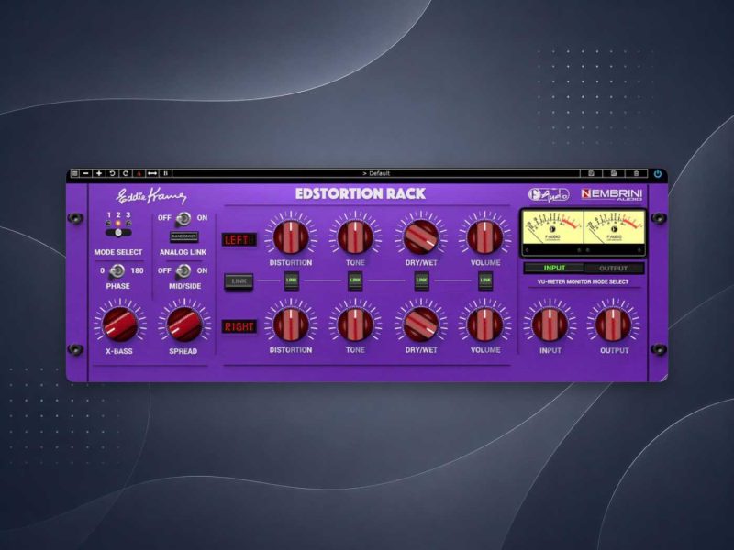This screenshot has width=734, height=550.
Task: Open the plugin menu icon in toolbar
Action: [74, 173]
